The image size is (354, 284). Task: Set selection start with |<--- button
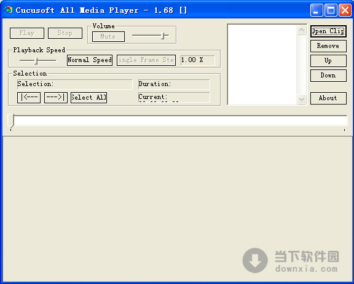tap(29, 98)
